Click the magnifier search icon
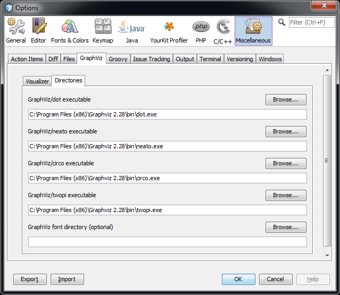 coord(281,22)
